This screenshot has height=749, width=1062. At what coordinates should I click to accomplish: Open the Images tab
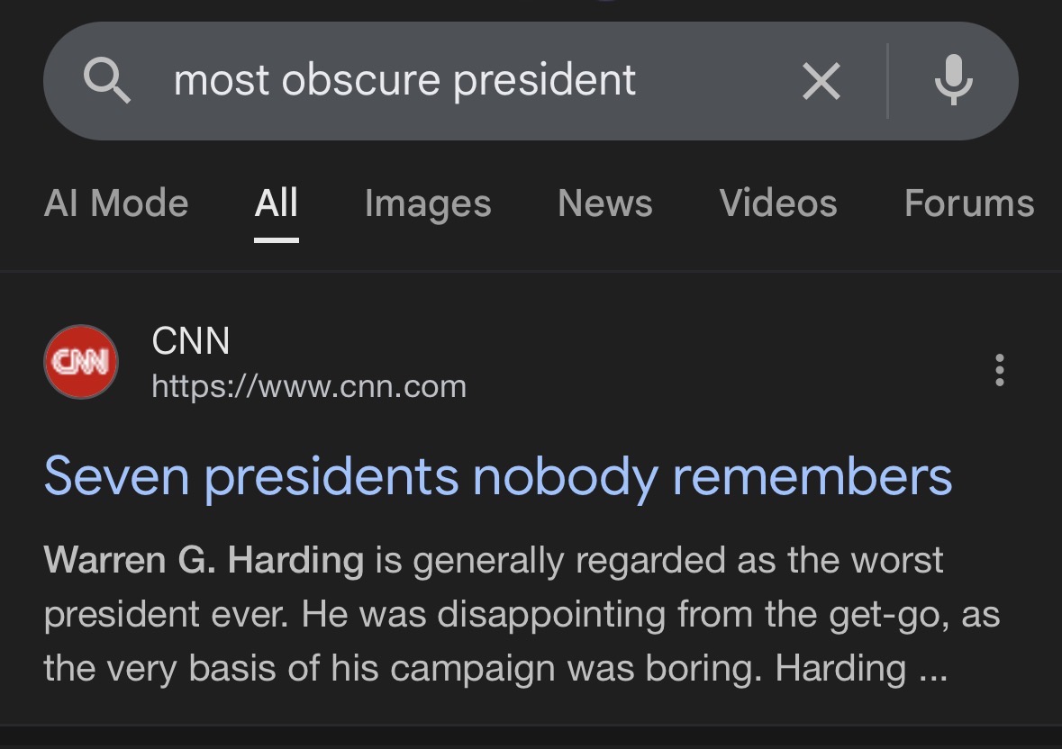[x=428, y=203]
